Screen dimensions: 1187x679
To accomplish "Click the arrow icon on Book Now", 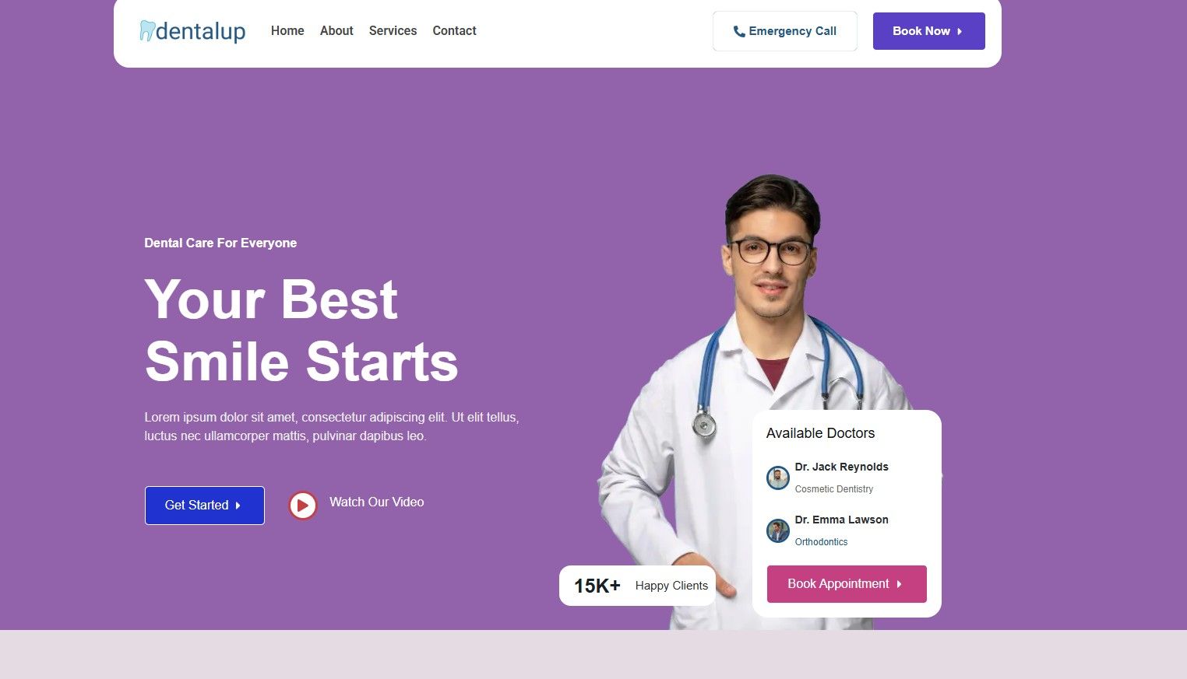I will pos(960,31).
